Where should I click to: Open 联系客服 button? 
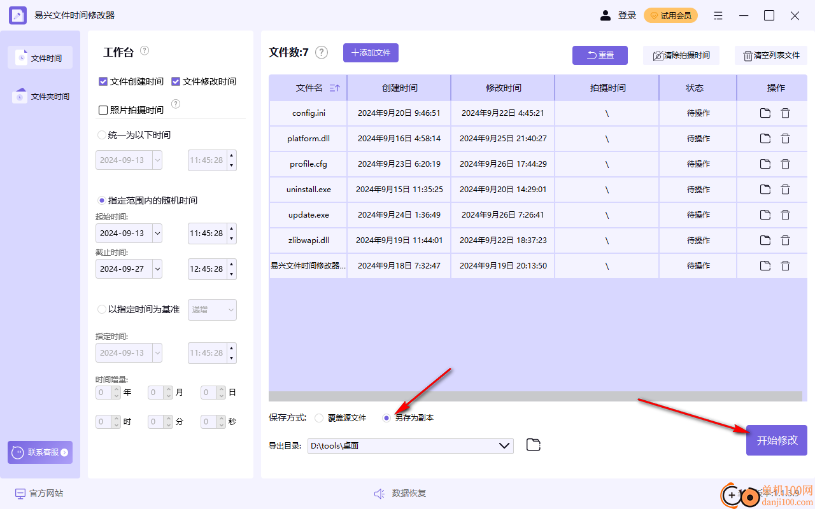(40, 452)
